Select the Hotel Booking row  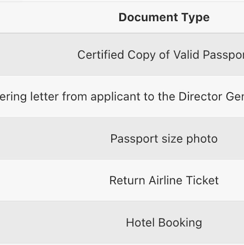pos(163,223)
